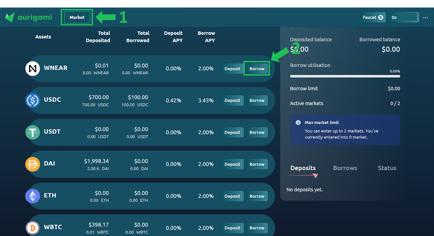
Task: Click the USDC deposit APY 0.42%
Action: click(173, 101)
